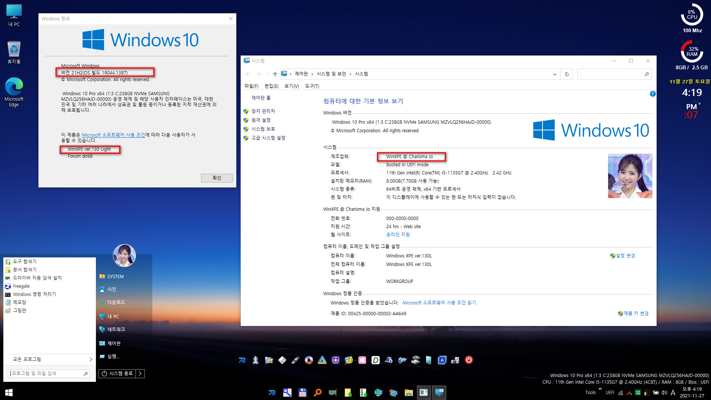Open the 휴지통 recycle bin icon

point(14,53)
